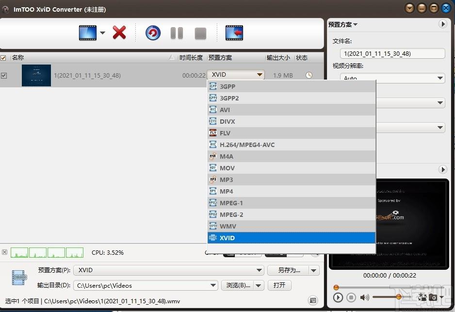Viewport: 455px width, 312px height.
Task: Open the video resolution Auto dropdown
Action: 392,78
